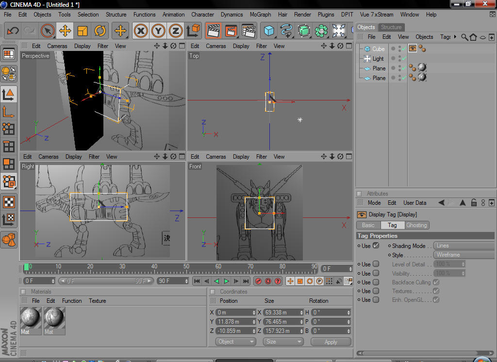Enable the Use checkbox for Backface Culling

(x=376, y=282)
